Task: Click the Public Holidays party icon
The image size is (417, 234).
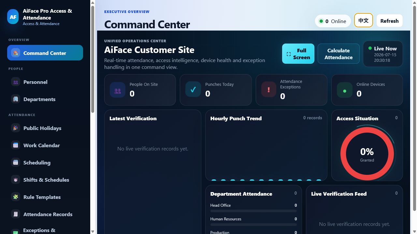Action: 16,128
